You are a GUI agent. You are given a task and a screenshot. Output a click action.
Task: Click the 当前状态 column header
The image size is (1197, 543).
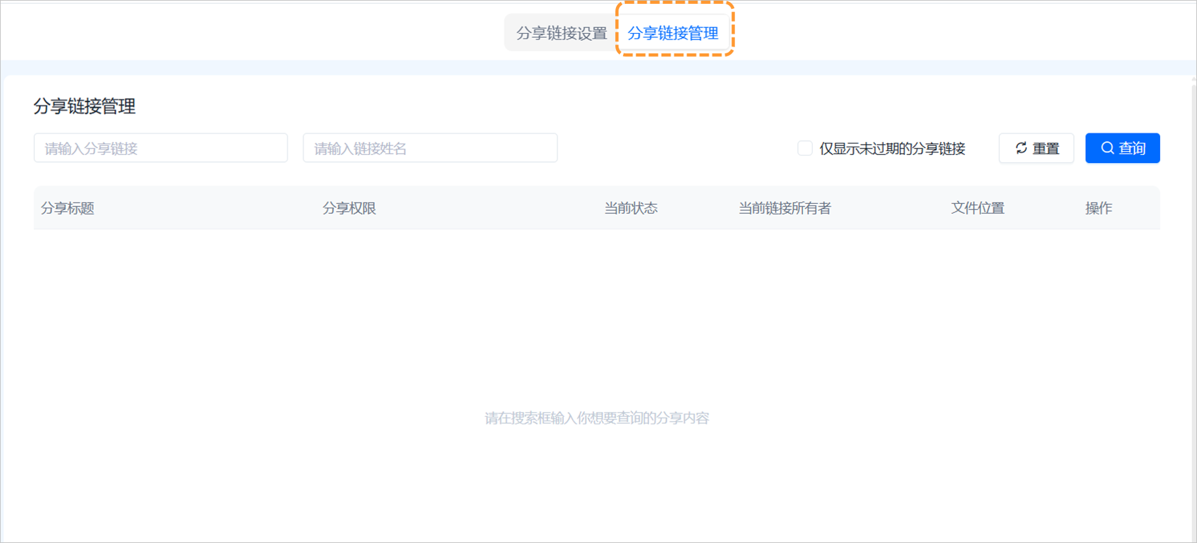631,208
